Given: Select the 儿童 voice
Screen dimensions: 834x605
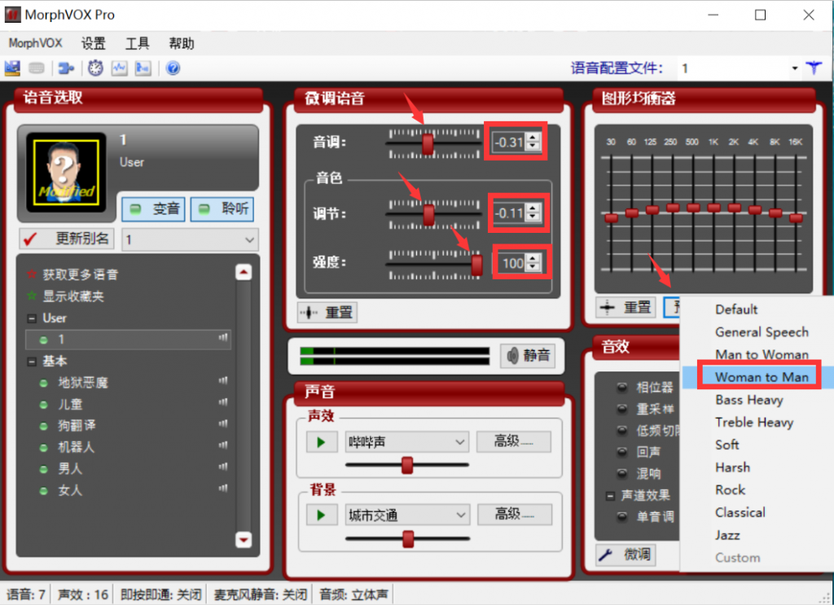Looking at the screenshot, I should coord(70,405).
